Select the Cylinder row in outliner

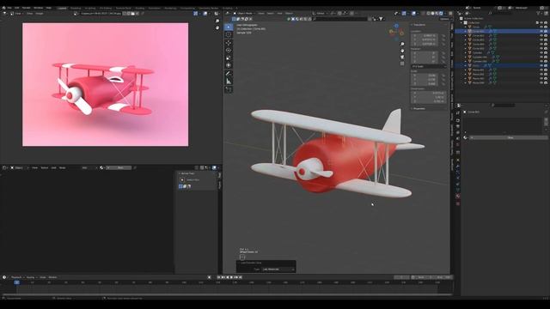pos(478,52)
